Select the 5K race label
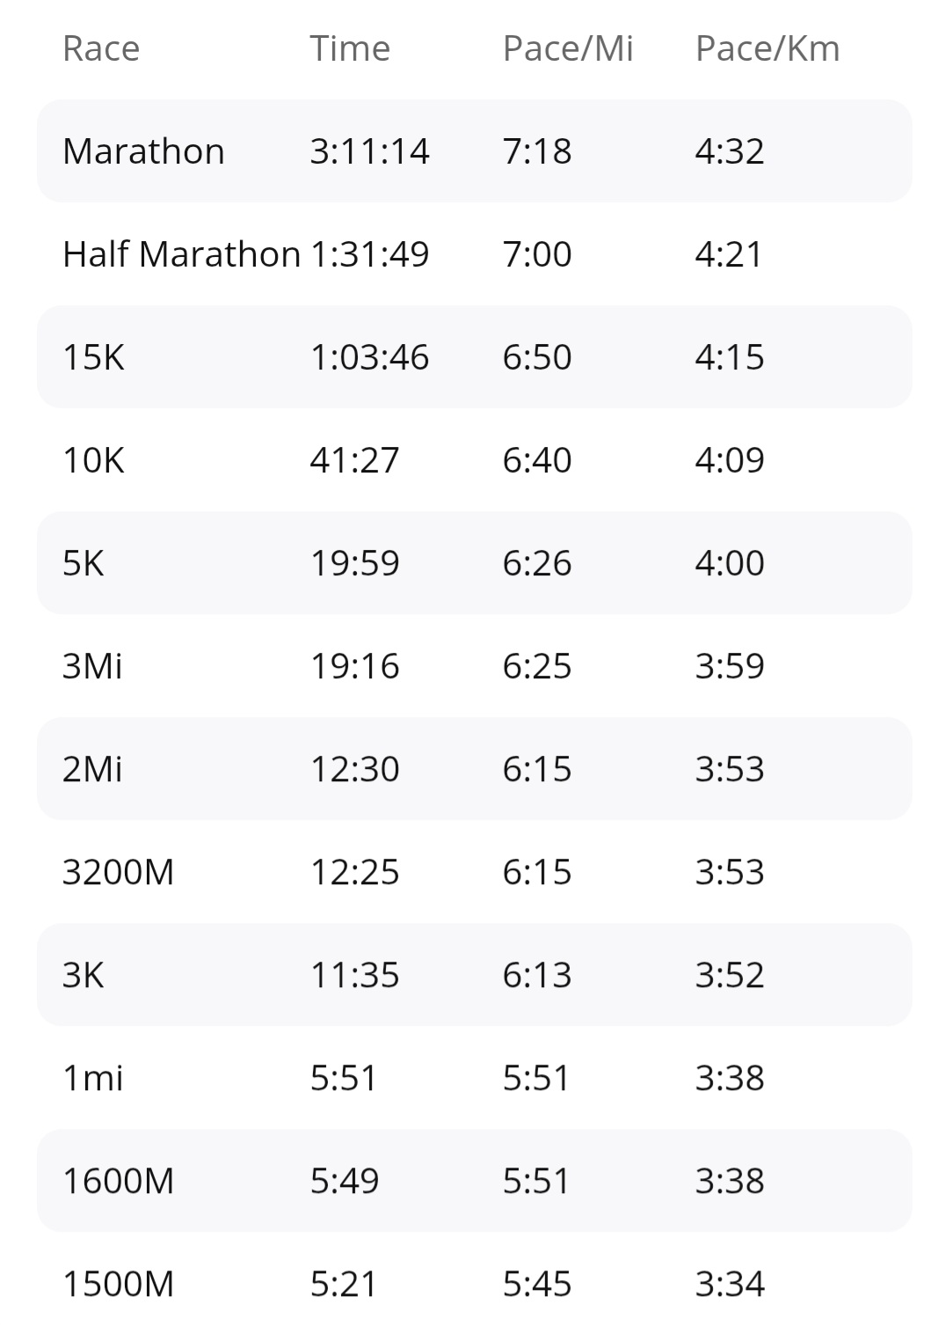Viewport: 946px width, 1326px height. 83,563
